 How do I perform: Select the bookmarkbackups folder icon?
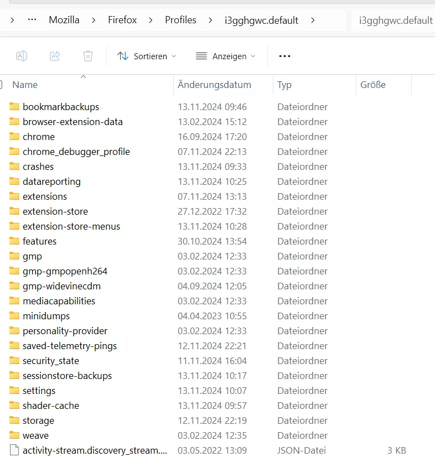14,106
